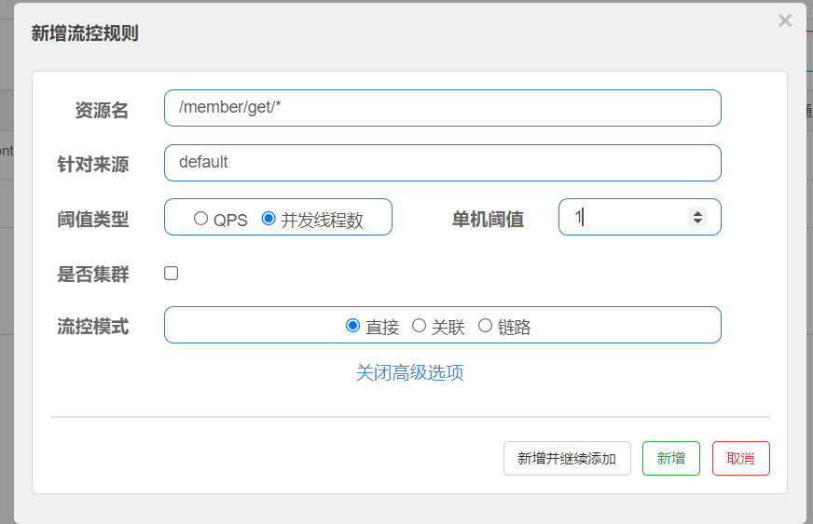Cancel with the red 取消 button
The height and width of the screenshot is (524, 813).
point(740,459)
